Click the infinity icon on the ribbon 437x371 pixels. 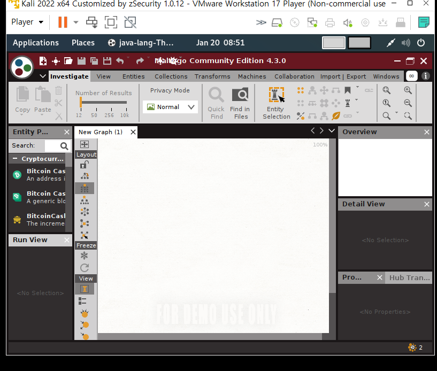click(x=411, y=76)
